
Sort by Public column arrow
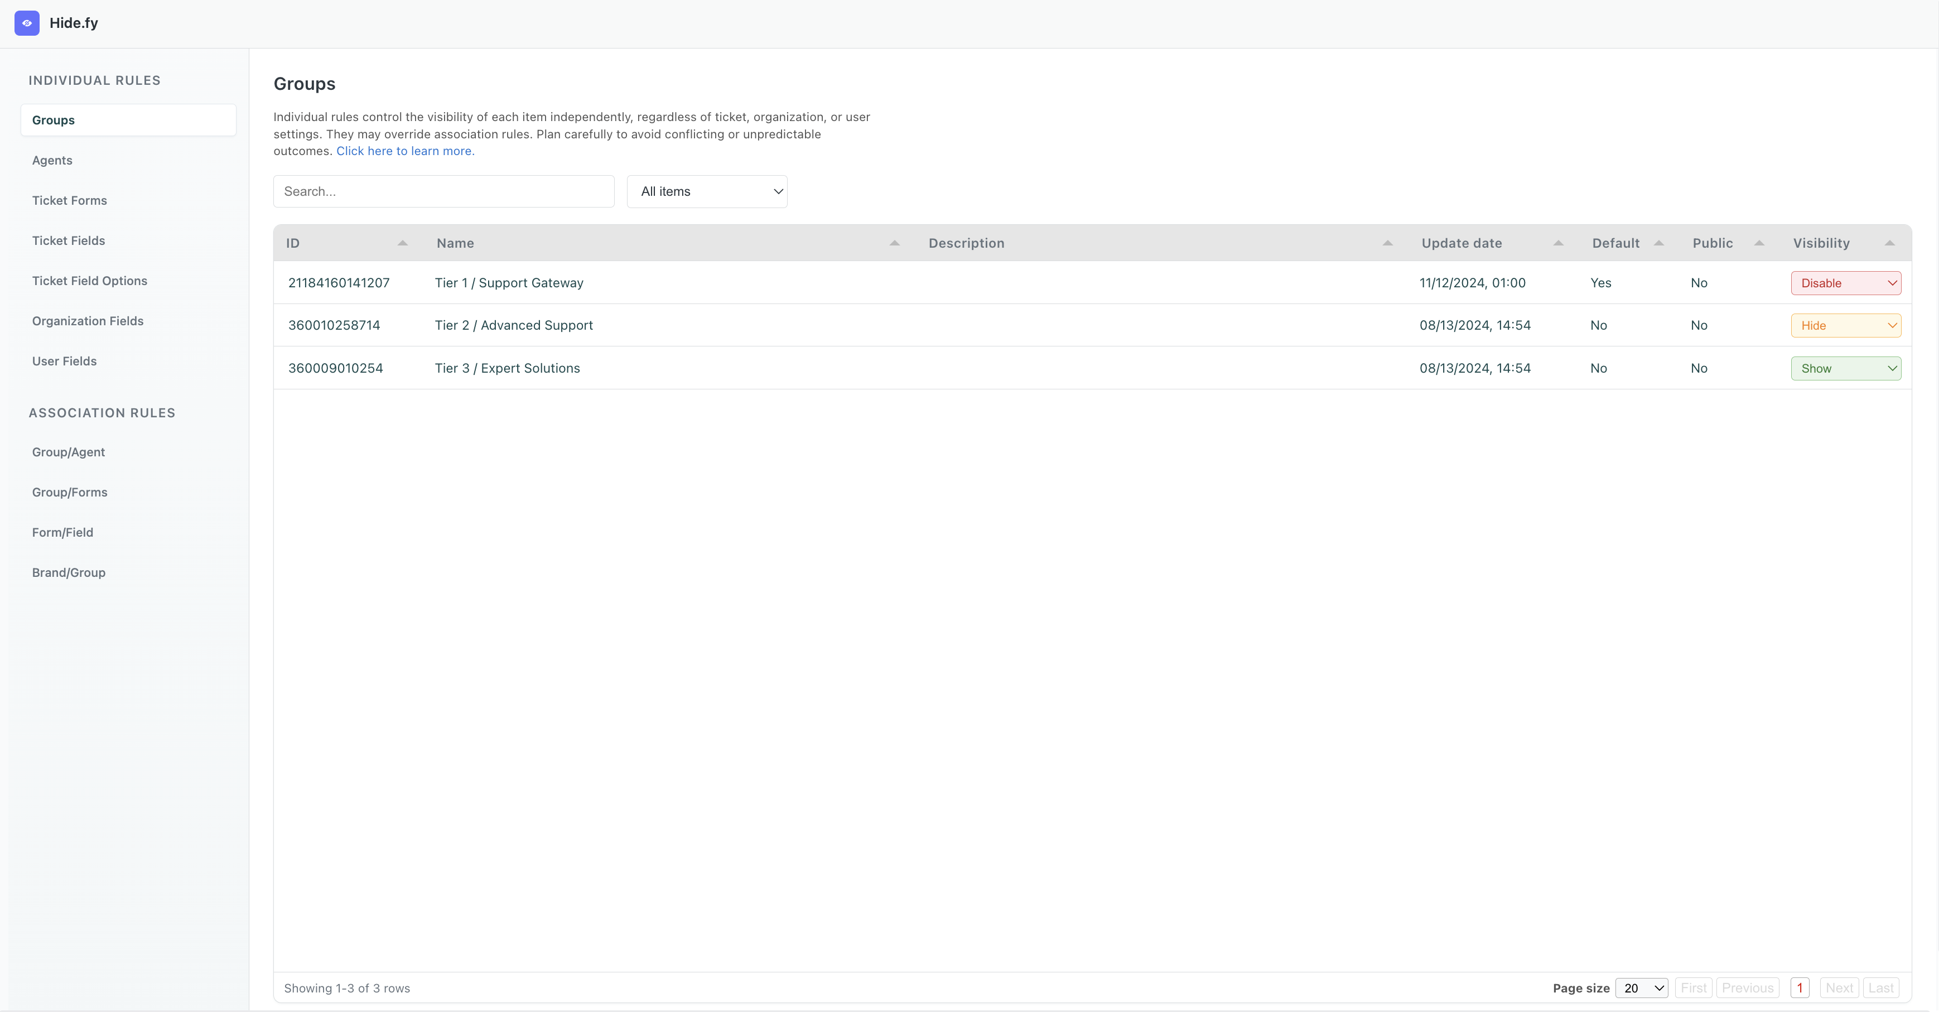(x=1759, y=243)
